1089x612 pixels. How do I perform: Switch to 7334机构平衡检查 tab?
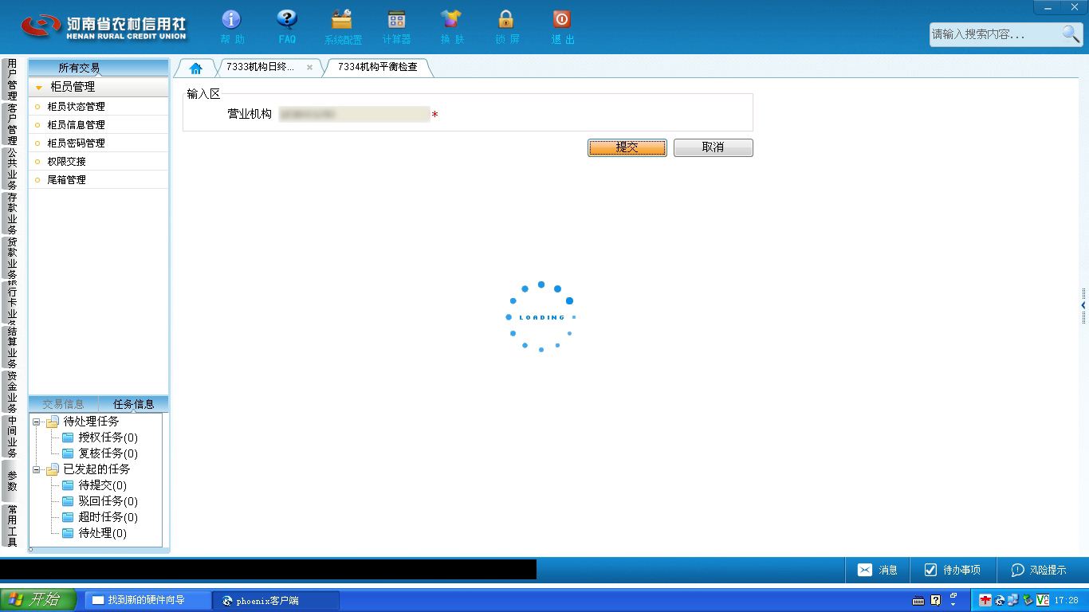pyautogui.click(x=378, y=68)
